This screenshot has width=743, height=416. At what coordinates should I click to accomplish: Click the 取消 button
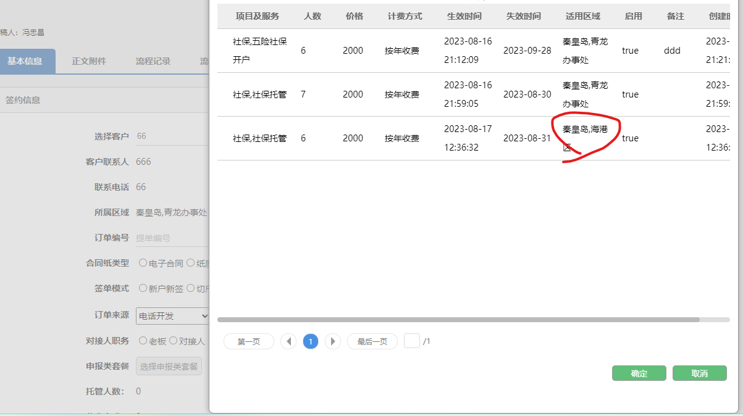(x=699, y=373)
